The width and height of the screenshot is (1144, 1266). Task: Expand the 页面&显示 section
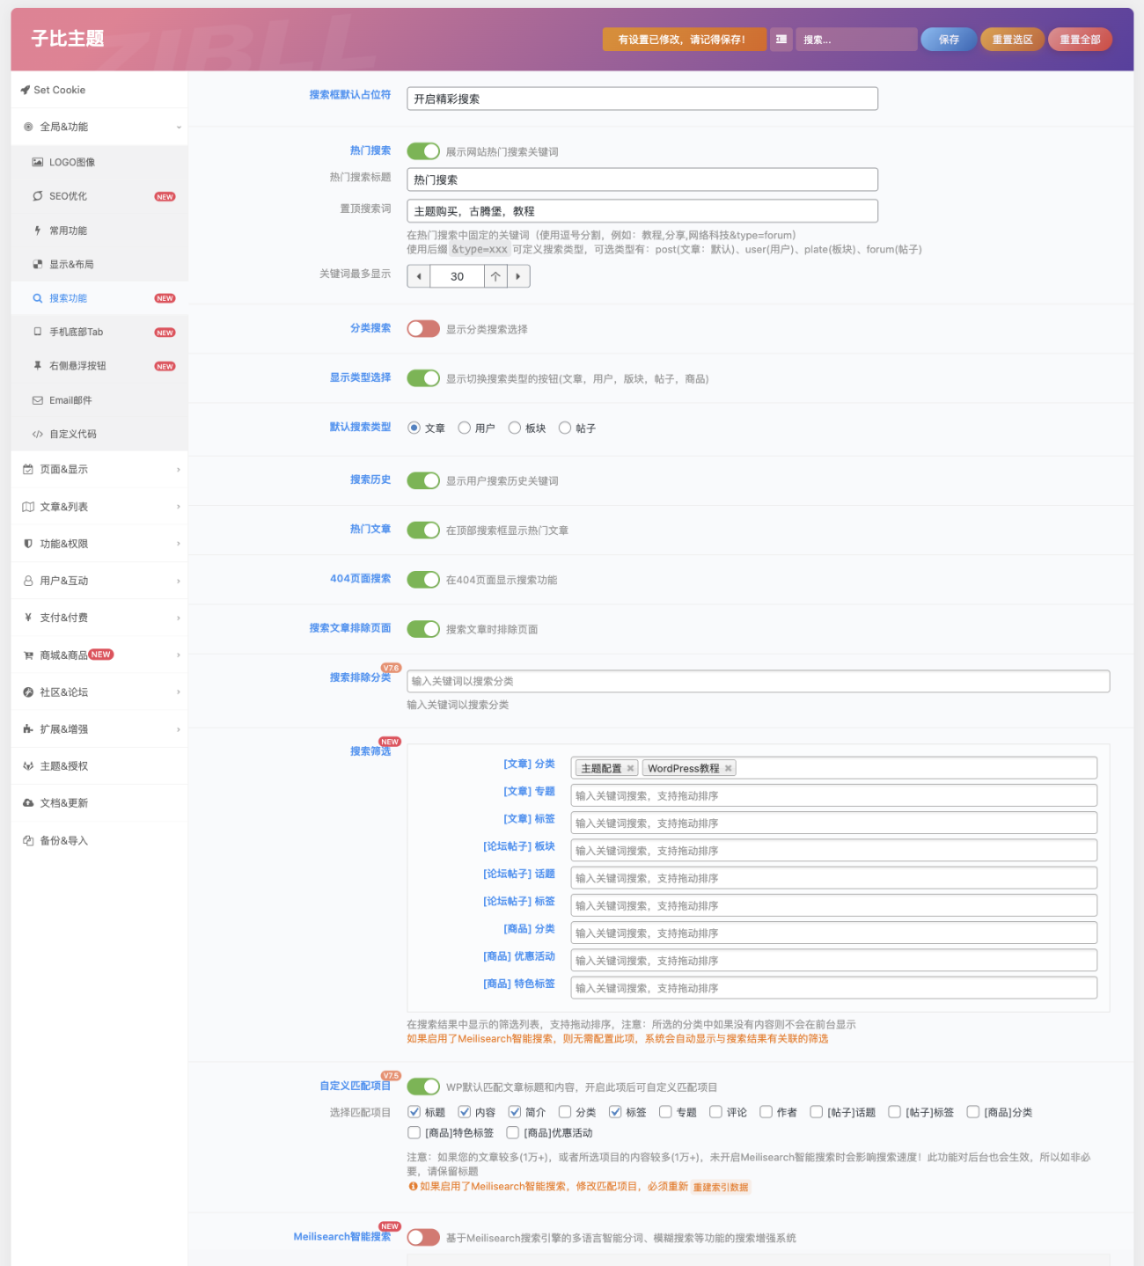pos(97,469)
